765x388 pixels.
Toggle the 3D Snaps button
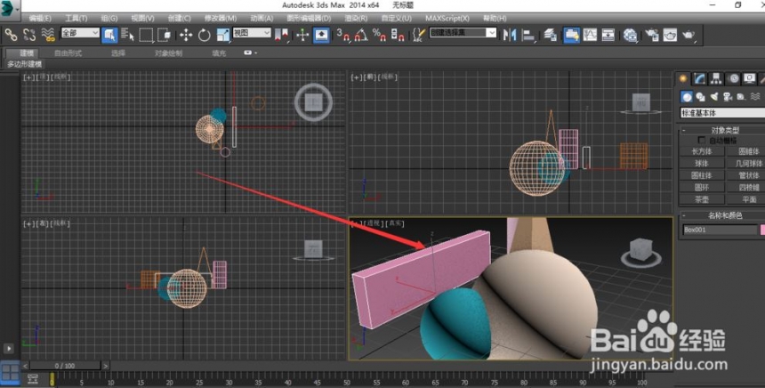point(343,35)
